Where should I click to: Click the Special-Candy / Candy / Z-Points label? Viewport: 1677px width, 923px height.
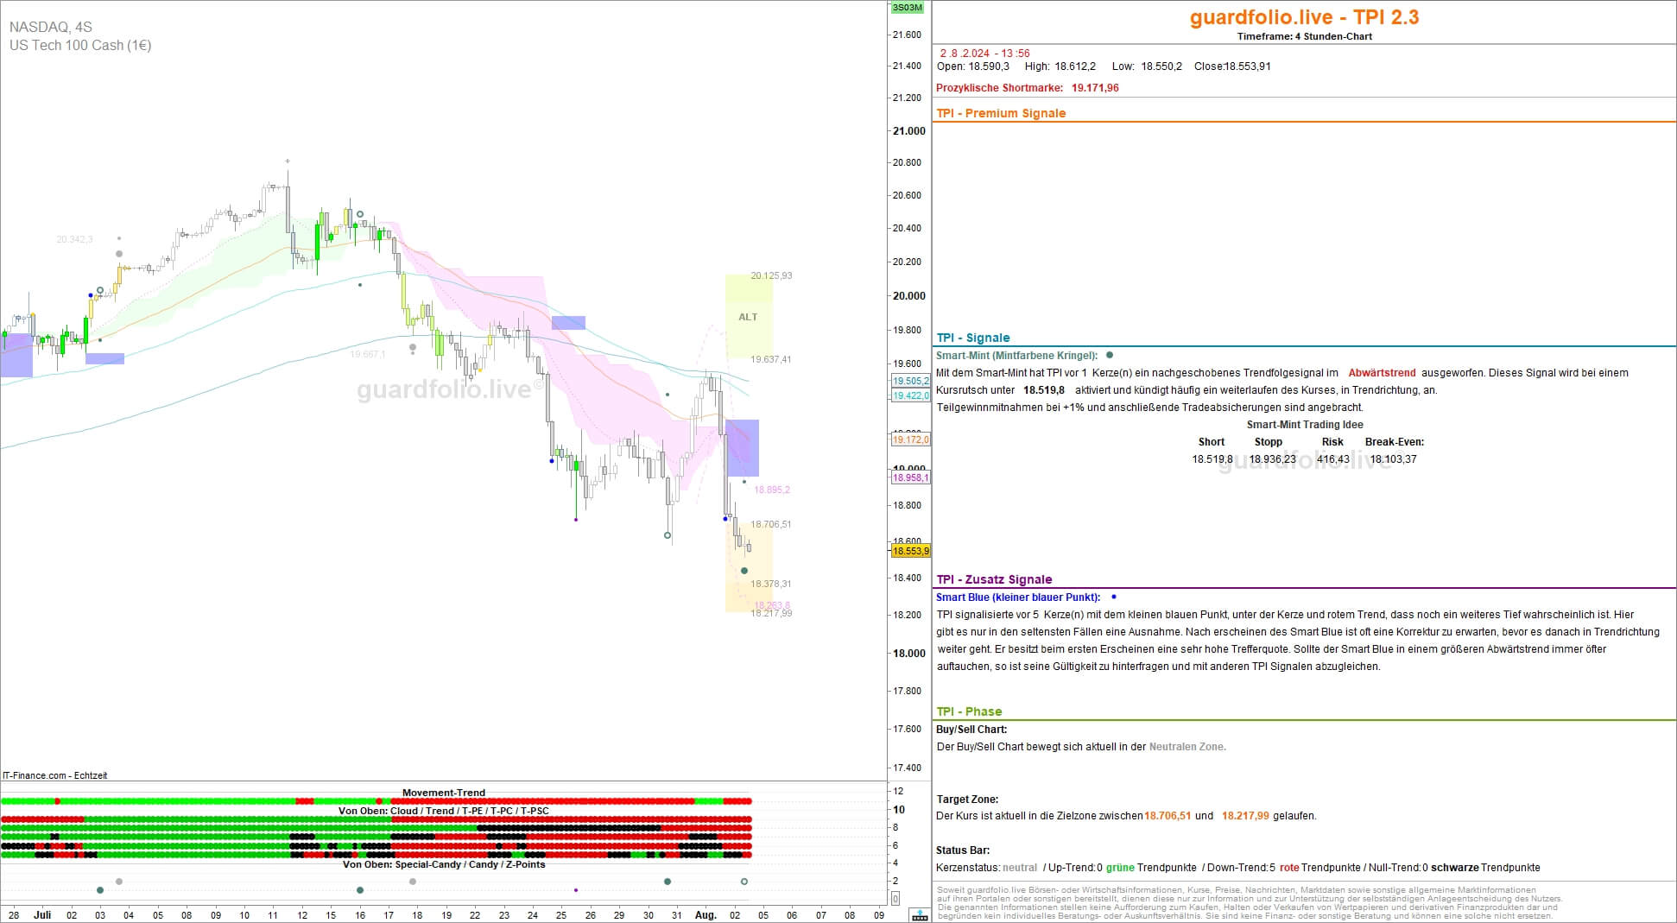point(444,864)
